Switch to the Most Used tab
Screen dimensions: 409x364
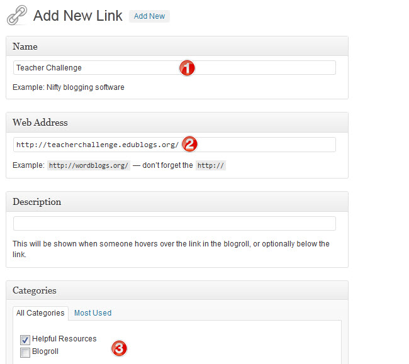click(92, 313)
